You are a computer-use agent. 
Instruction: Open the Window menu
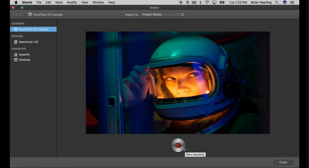click(98, 2)
